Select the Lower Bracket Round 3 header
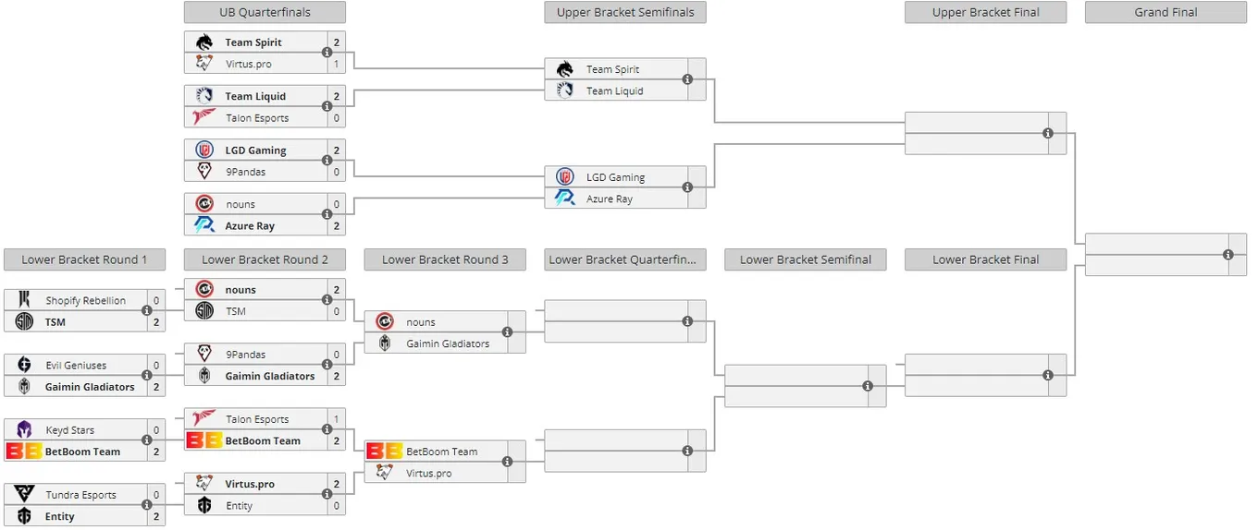The image size is (1258, 530). point(445,259)
